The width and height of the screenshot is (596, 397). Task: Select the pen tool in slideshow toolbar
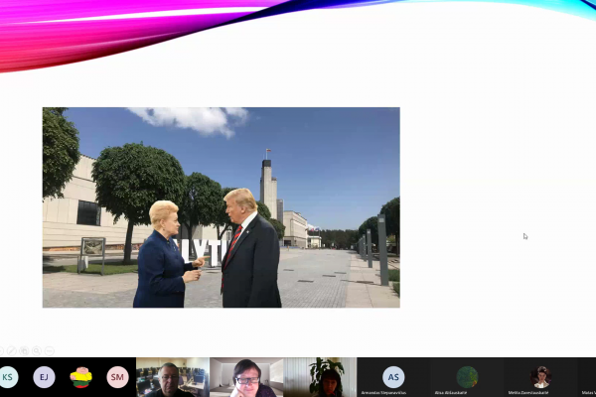pos(12,351)
